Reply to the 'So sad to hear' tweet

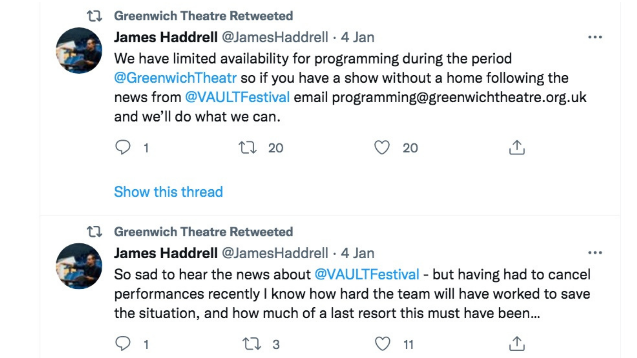(123, 343)
